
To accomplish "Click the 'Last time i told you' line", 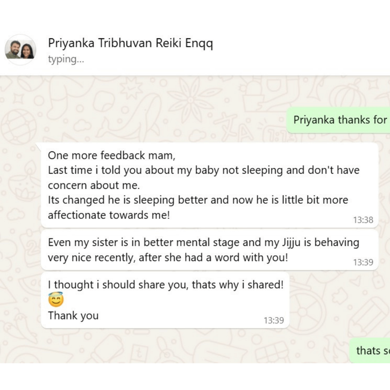I will [x=203, y=170].
